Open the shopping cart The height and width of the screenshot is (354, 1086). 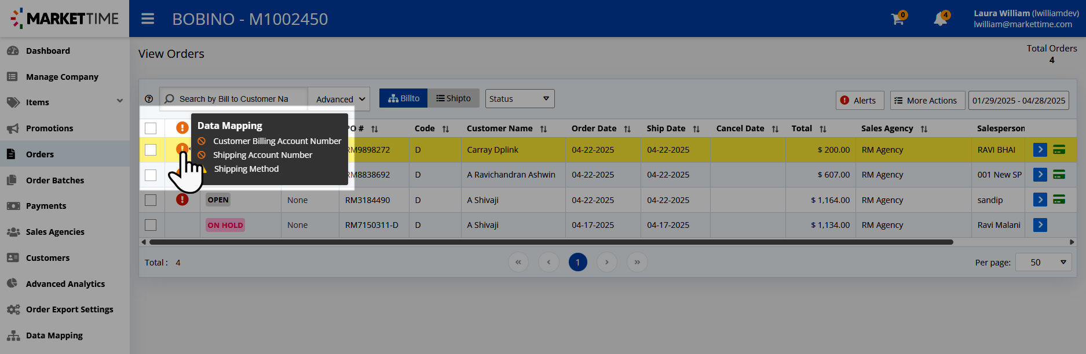(x=898, y=19)
